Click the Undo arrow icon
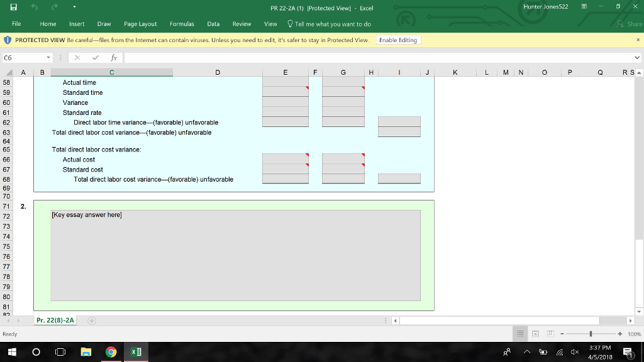The height and width of the screenshot is (362, 644). (34, 7)
